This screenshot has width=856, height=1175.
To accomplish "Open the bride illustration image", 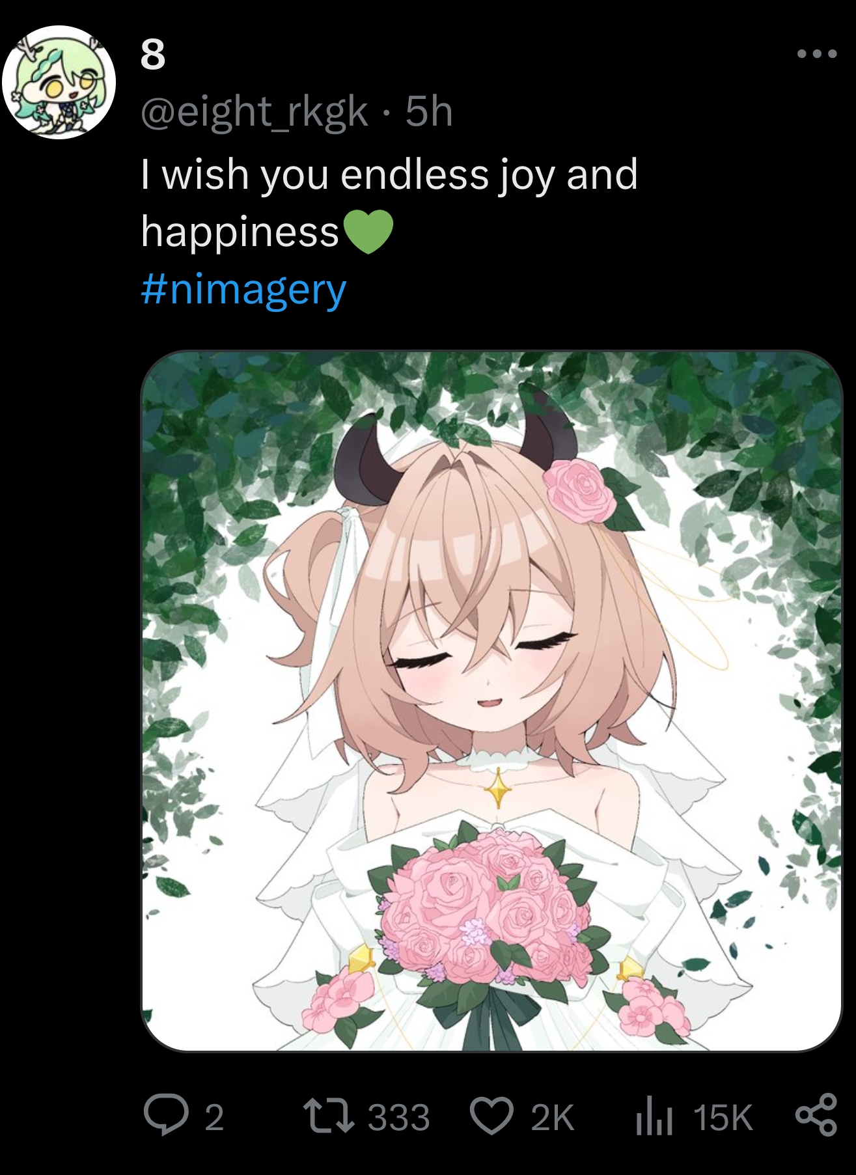I will point(491,701).
